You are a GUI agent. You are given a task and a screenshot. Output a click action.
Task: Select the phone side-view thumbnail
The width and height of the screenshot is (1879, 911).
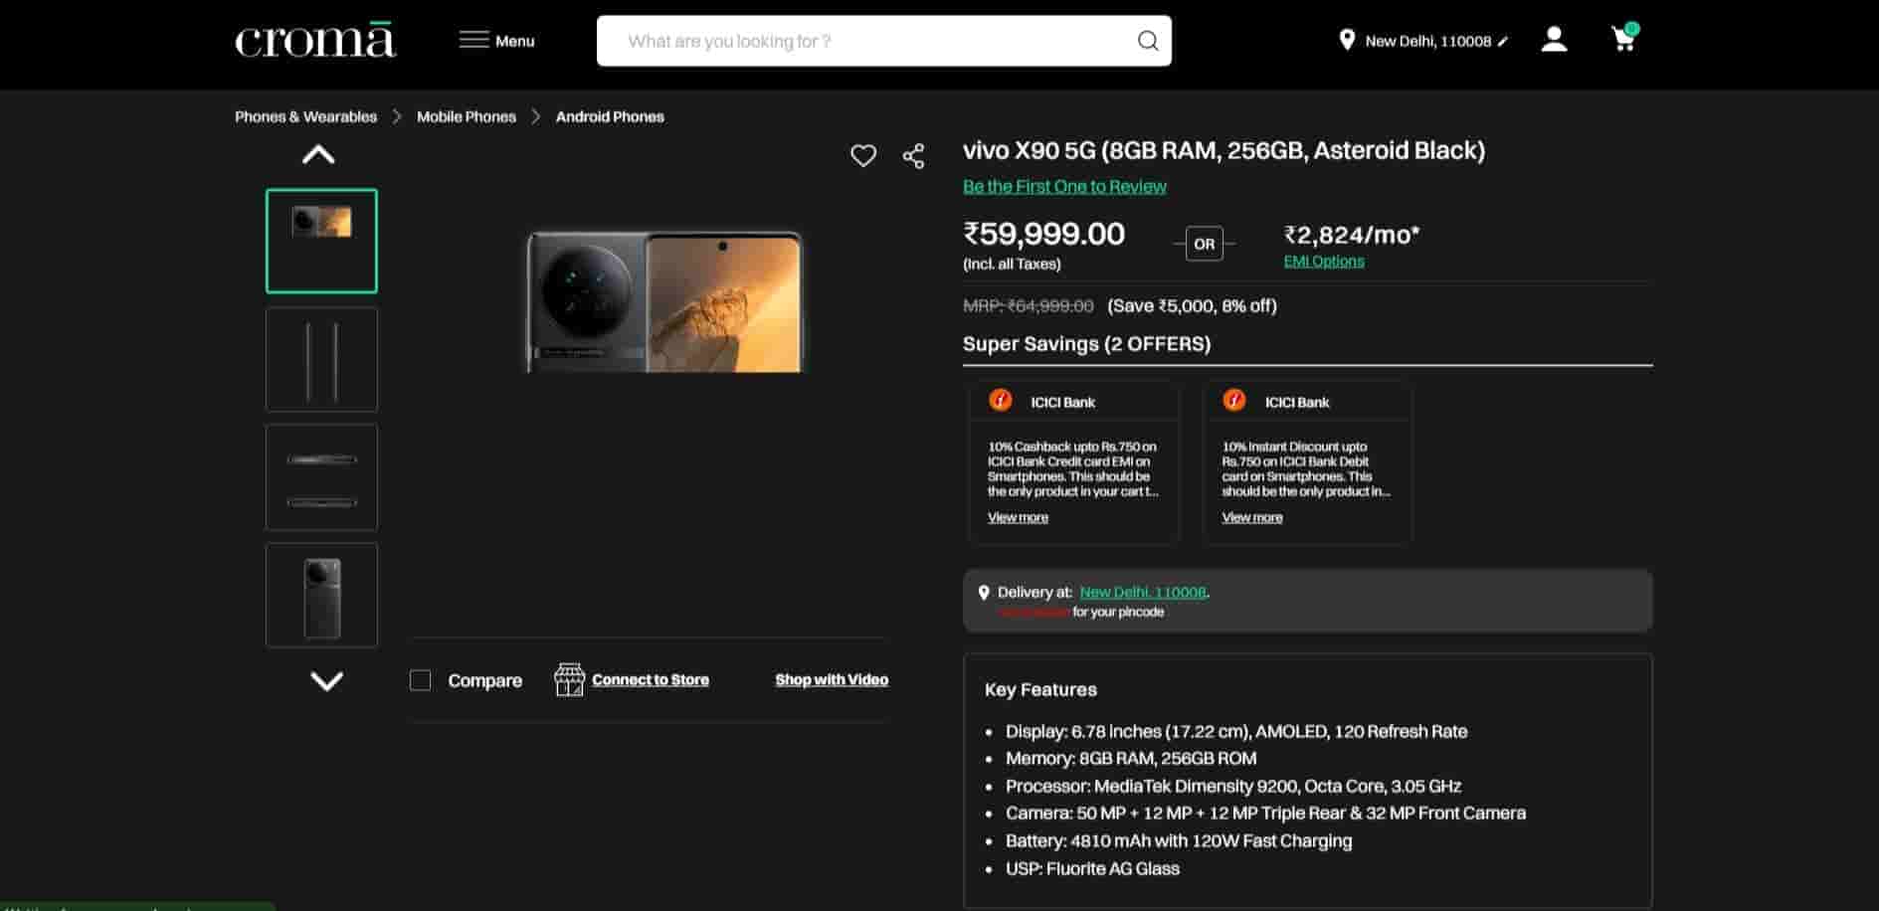[321, 359]
